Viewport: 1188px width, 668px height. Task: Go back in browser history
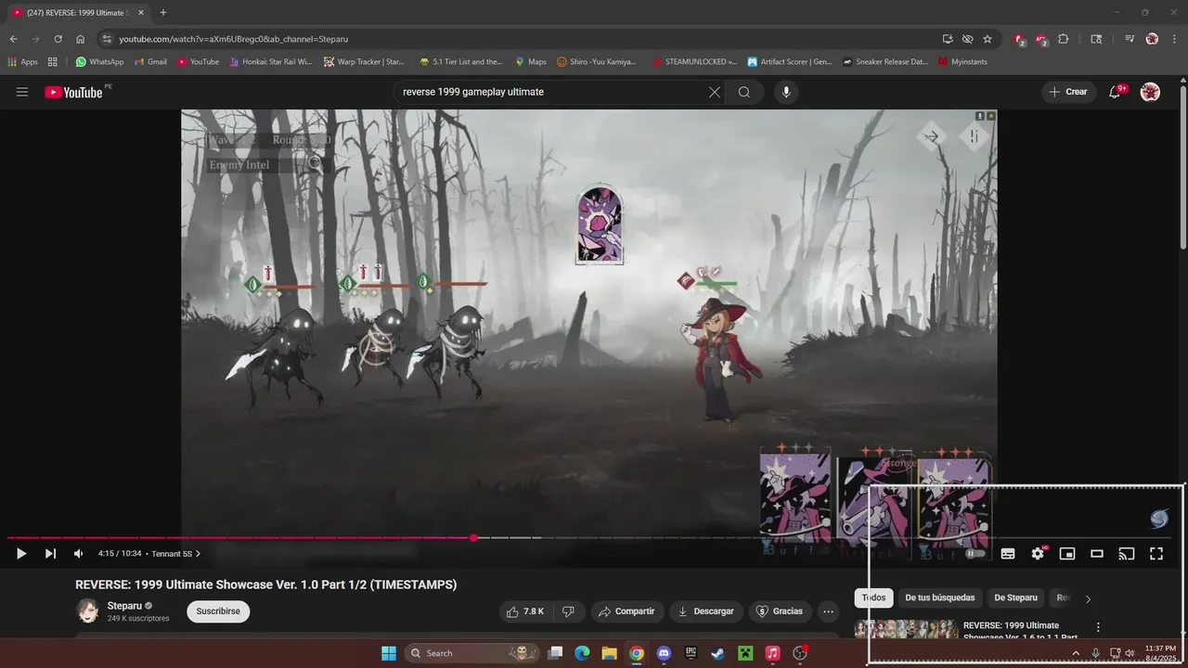tap(13, 39)
